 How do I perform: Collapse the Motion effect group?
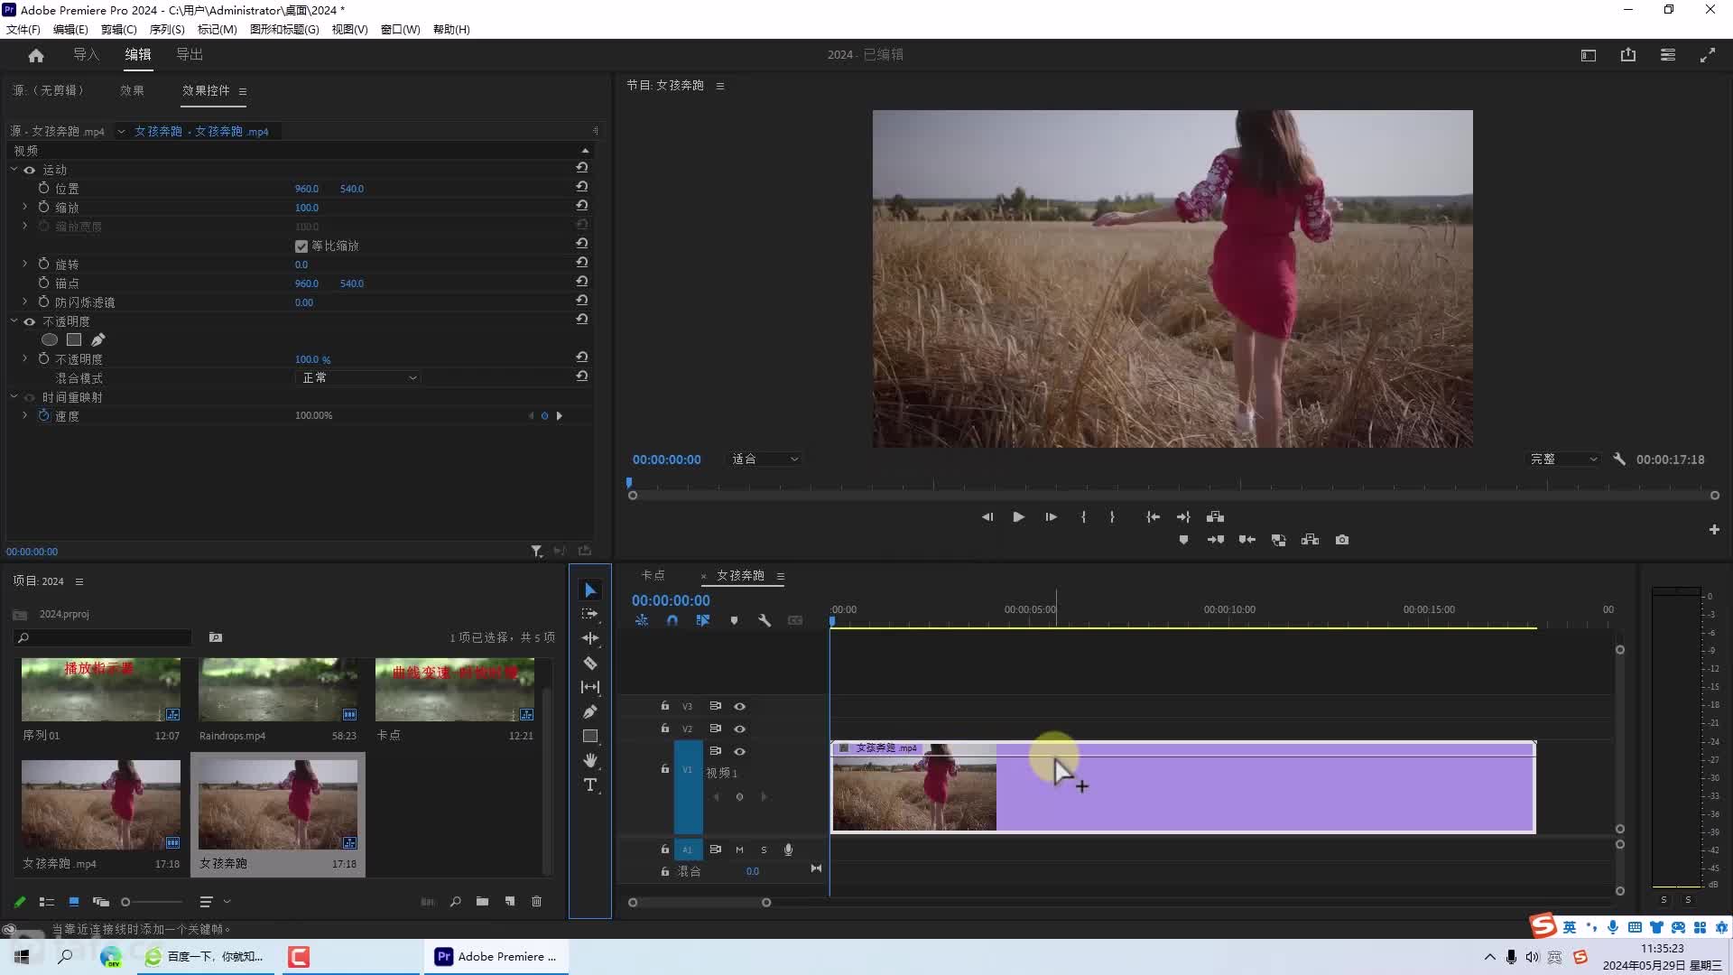(14, 169)
